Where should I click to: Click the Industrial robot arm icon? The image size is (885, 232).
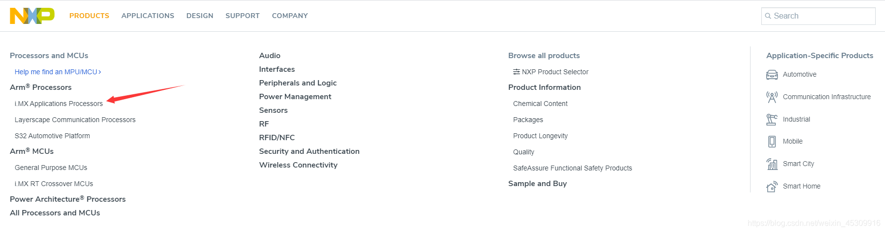point(772,119)
